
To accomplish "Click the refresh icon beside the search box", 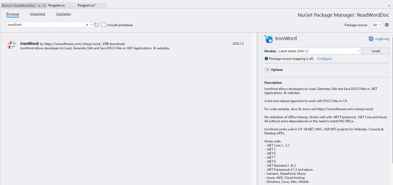I will pyautogui.click(x=96, y=25).
